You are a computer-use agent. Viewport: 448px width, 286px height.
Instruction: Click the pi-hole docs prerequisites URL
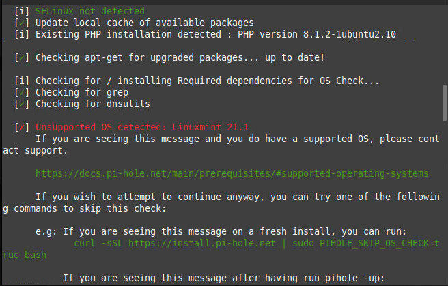232,173
